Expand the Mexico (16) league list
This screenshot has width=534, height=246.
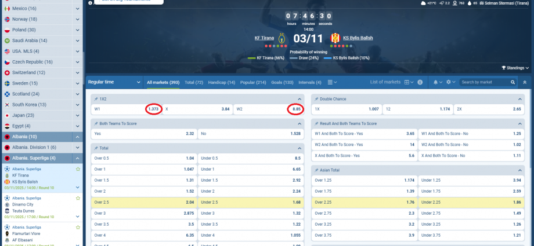click(78, 9)
